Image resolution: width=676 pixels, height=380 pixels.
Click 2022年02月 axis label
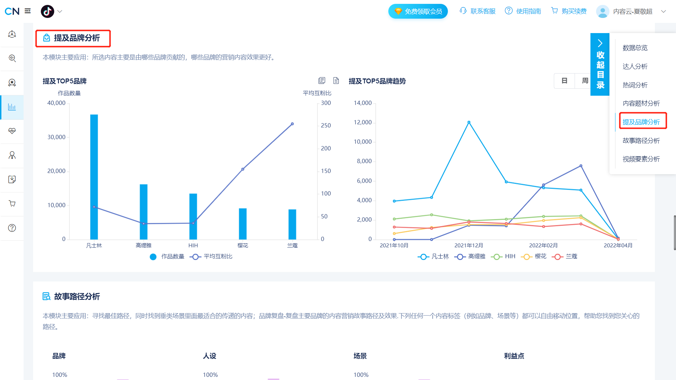(x=543, y=246)
